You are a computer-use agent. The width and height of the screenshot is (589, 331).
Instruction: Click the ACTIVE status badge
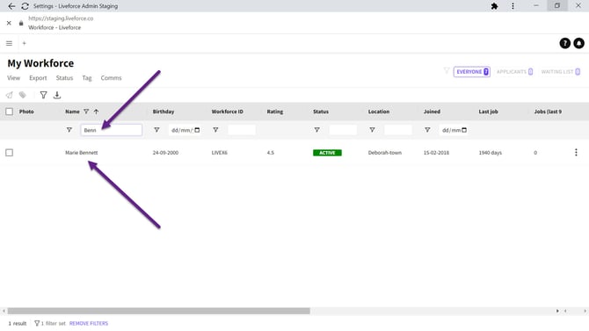click(327, 153)
